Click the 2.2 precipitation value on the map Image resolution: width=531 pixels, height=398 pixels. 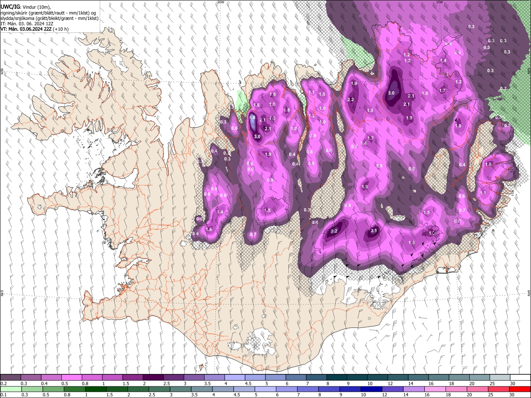[x=351, y=99]
